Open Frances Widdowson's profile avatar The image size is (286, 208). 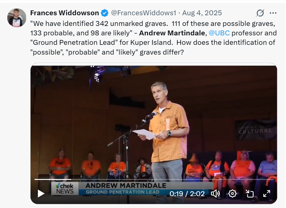point(16,18)
